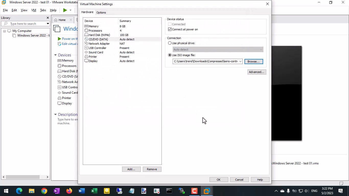349x196 pixels.
Task: Open VMware Workstation taskbar icon
Action: coord(207,191)
